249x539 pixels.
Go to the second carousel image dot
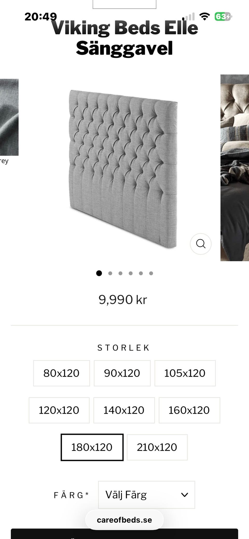coord(110,273)
